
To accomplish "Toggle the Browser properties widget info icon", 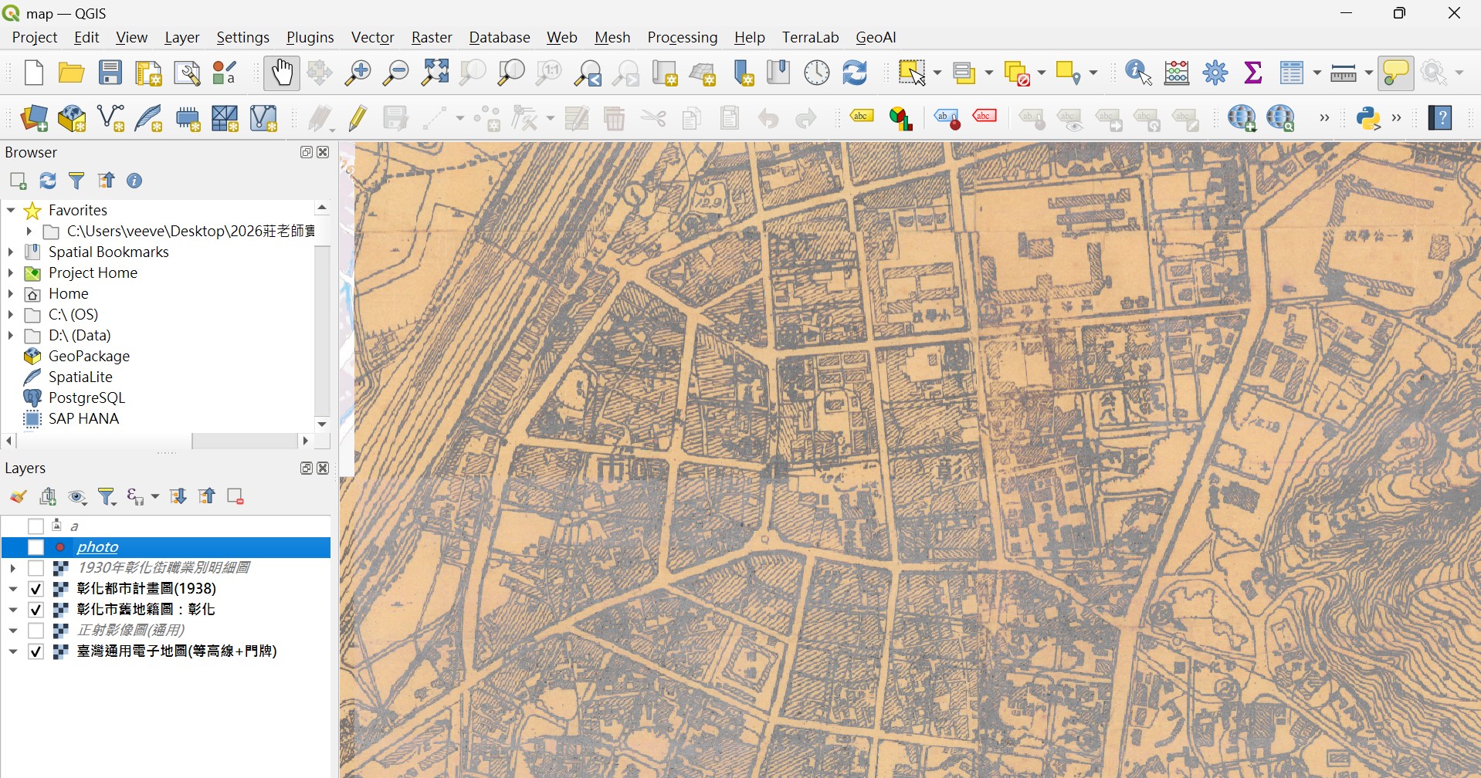I will (x=134, y=181).
